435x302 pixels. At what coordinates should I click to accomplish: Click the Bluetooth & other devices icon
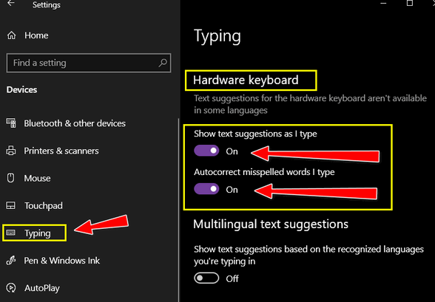pos(11,123)
